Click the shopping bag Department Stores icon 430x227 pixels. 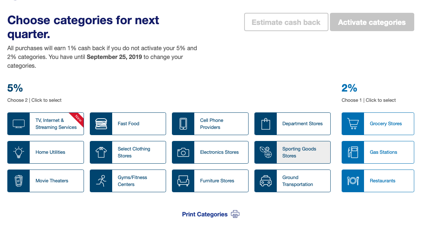[x=265, y=124]
